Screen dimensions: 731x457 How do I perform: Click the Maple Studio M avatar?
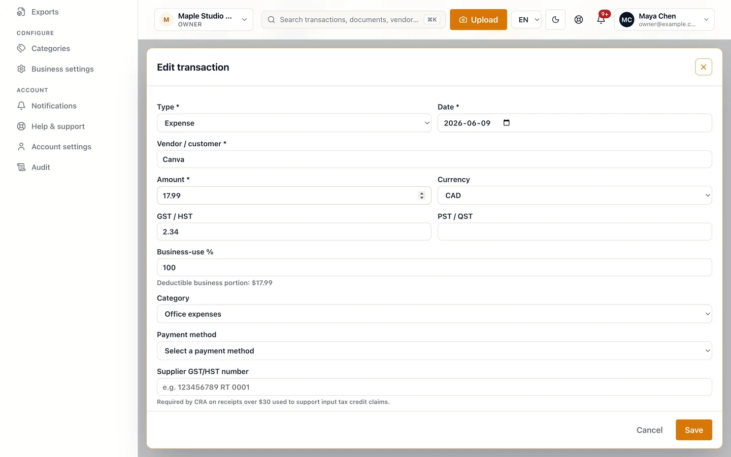tap(167, 20)
